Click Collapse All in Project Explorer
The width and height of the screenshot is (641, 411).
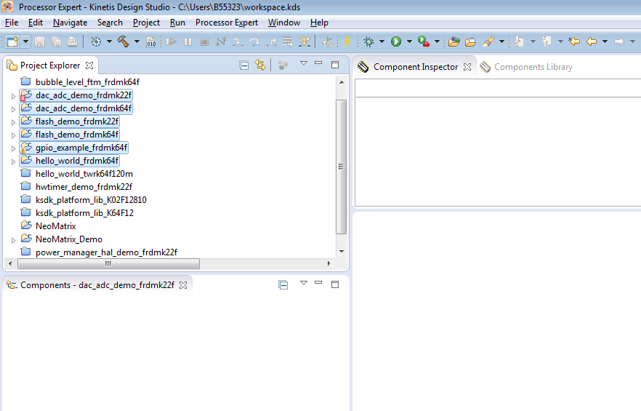pyautogui.click(x=245, y=65)
